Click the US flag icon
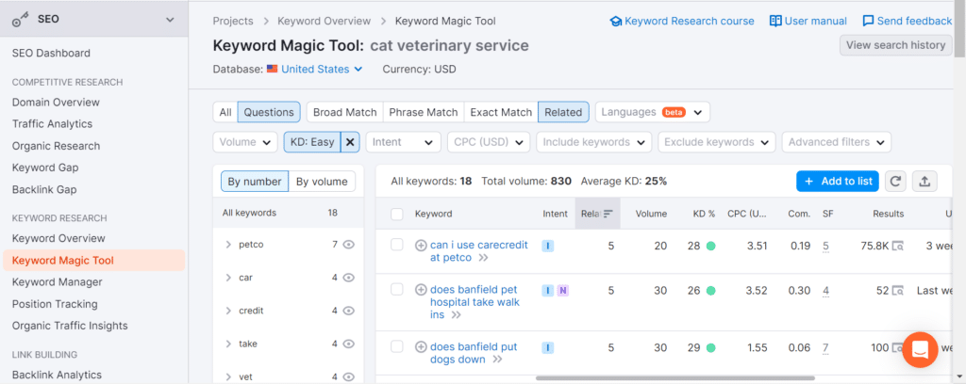Image resolution: width=966 pixels, height=384 pixels. [273, 70]
